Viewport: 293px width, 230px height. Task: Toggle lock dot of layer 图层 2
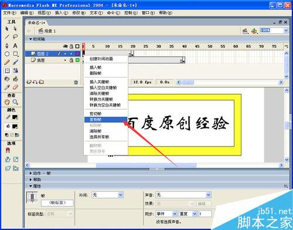coord(71,53)
